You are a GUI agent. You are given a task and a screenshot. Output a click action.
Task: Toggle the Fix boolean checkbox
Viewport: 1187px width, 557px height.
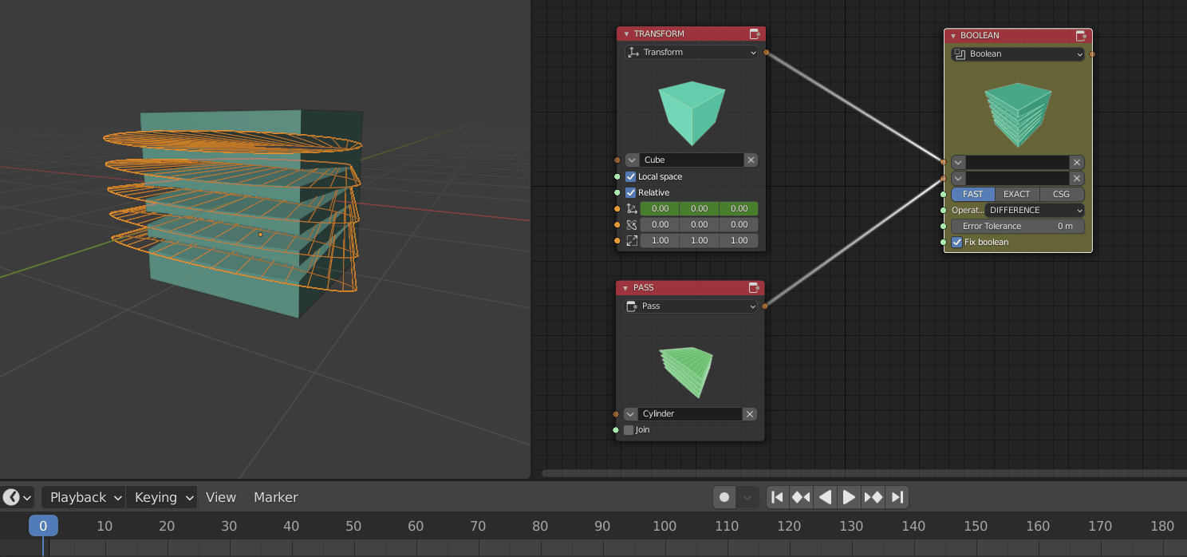tap(957, 242)
